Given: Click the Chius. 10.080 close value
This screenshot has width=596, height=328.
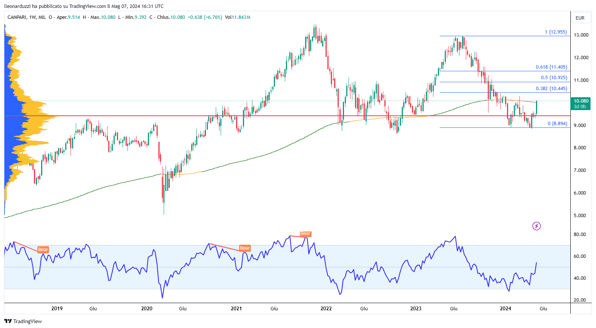Looking at the screenshot, I should (x=167, y=17).
